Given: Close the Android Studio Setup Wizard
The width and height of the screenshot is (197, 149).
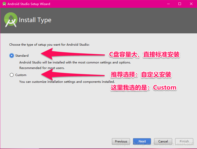Looking at the screenshot, I should coord(191,4).
